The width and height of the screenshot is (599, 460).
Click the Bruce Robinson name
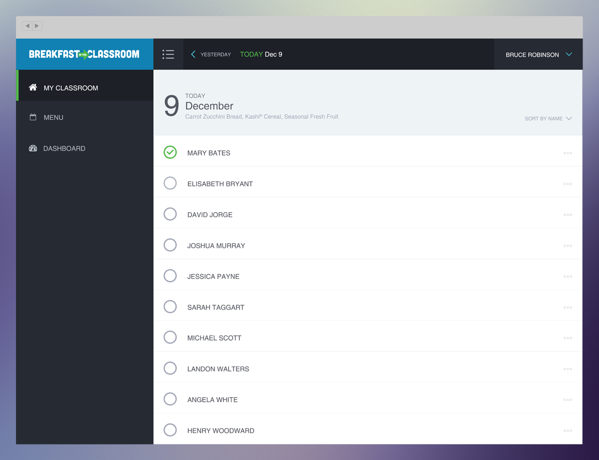tap(532, 55)
